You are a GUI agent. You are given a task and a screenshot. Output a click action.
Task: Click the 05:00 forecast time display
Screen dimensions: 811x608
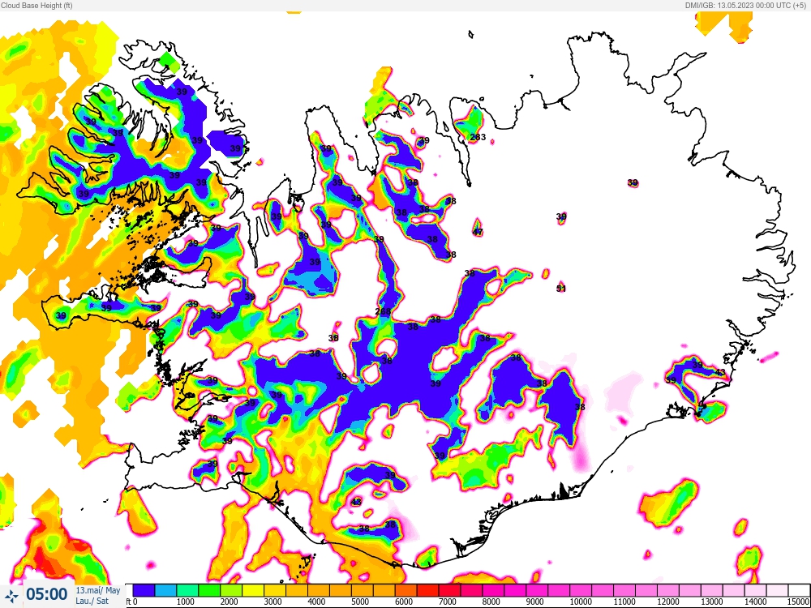tap(46, 594)
